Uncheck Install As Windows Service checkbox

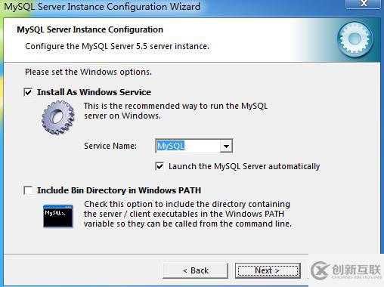tap(28, 92)
